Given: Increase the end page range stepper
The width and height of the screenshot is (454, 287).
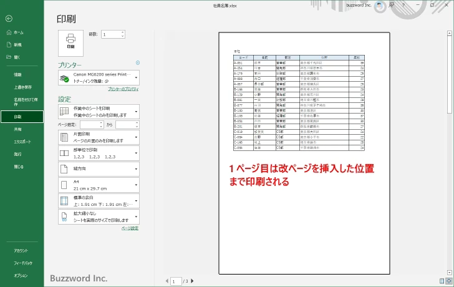Looking at the screenshot, I should pyautogui.click(x=137, y=123).
